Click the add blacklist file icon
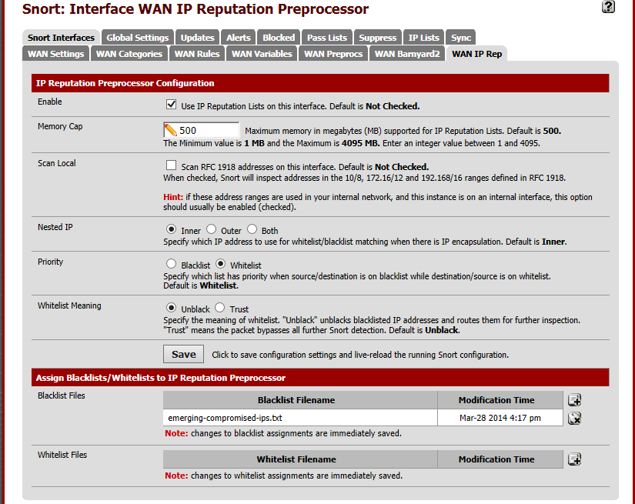 [x=574, y=400]
